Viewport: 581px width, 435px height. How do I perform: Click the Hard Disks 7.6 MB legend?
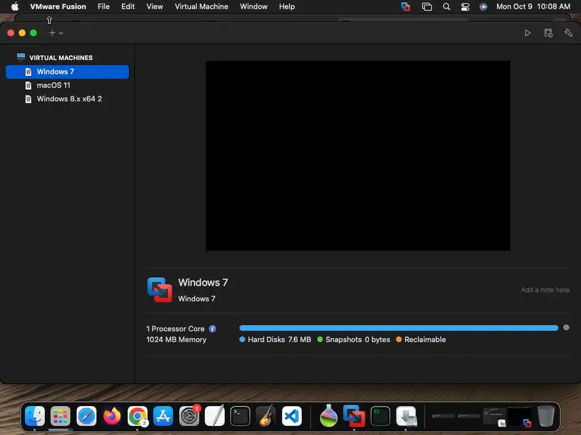click(x=275, y=340)
